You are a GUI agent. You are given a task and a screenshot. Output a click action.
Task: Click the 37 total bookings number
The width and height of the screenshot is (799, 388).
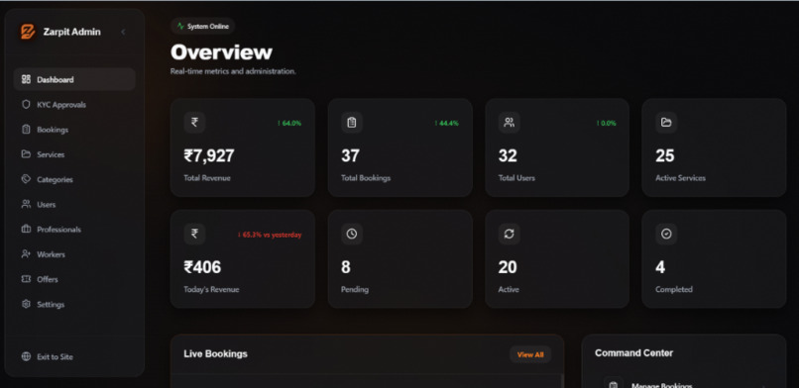coord(350,155)
